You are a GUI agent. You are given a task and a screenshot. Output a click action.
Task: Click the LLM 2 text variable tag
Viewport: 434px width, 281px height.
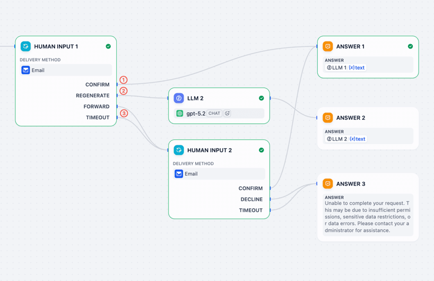(x=346, y=139)
